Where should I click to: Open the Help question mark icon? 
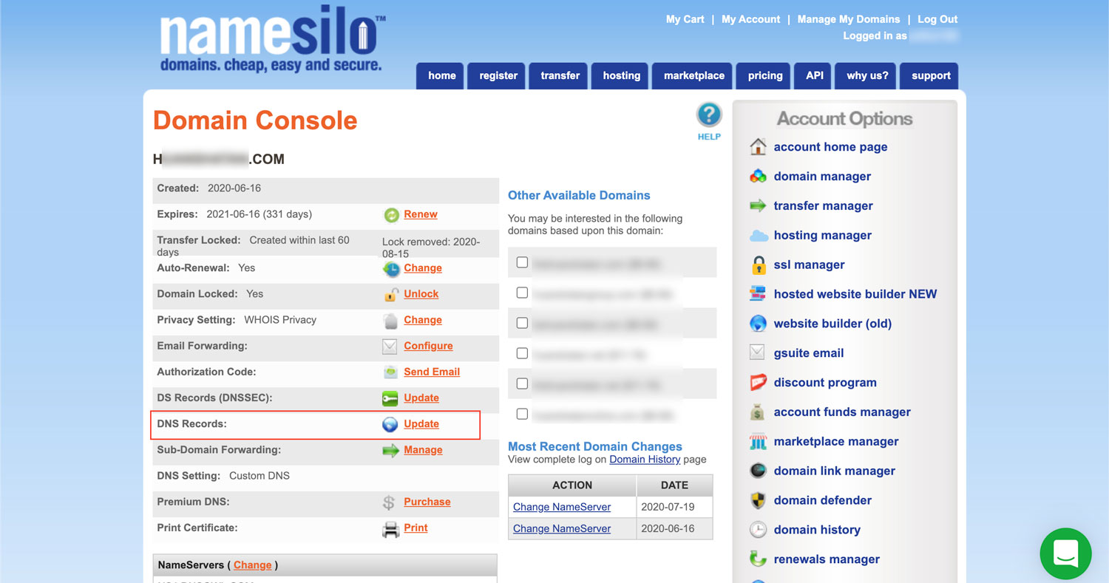click(x=708, y=115)
